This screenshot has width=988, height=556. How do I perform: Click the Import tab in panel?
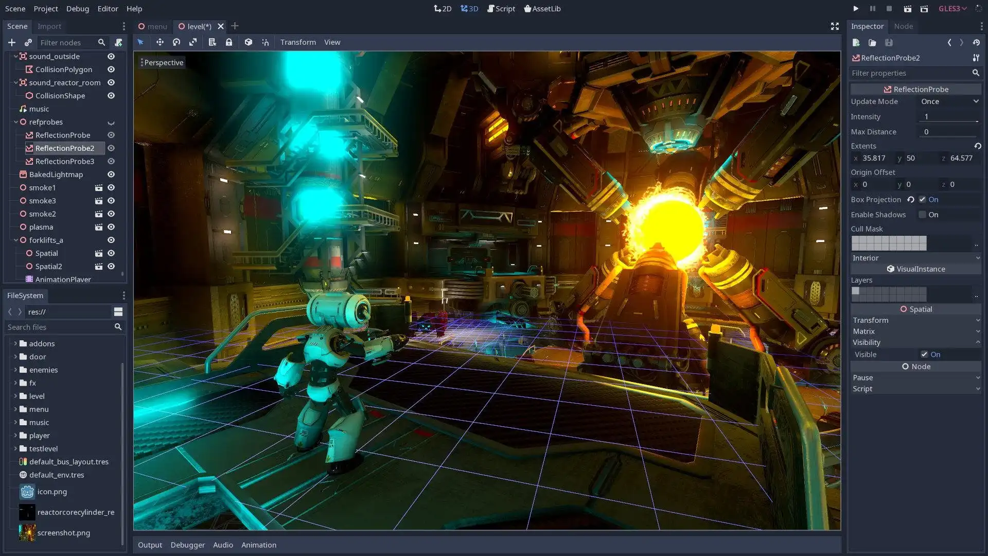pos(49,26)
